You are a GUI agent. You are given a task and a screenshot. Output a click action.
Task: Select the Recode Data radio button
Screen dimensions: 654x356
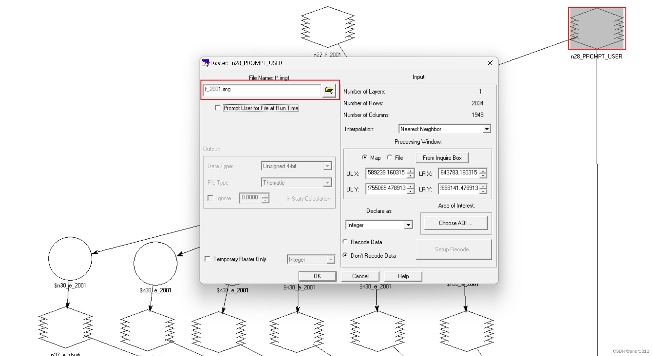345,242
